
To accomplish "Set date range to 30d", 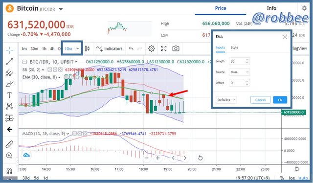I will coord(26,178).
